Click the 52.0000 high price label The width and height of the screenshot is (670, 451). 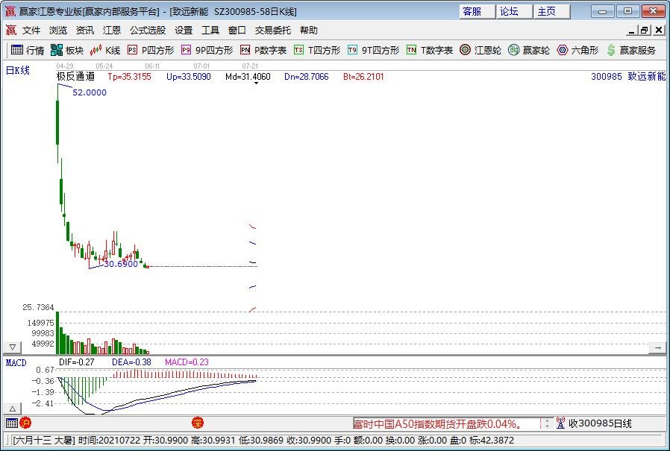[x=90, y=92]
